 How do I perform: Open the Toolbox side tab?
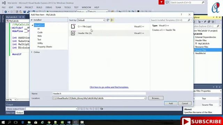pos(2,19)
